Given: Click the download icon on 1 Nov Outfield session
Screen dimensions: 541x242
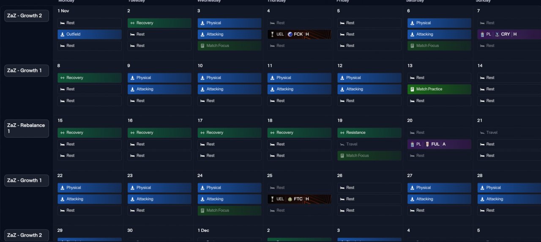Looking at the screenshot, I should tap(62, 34).
